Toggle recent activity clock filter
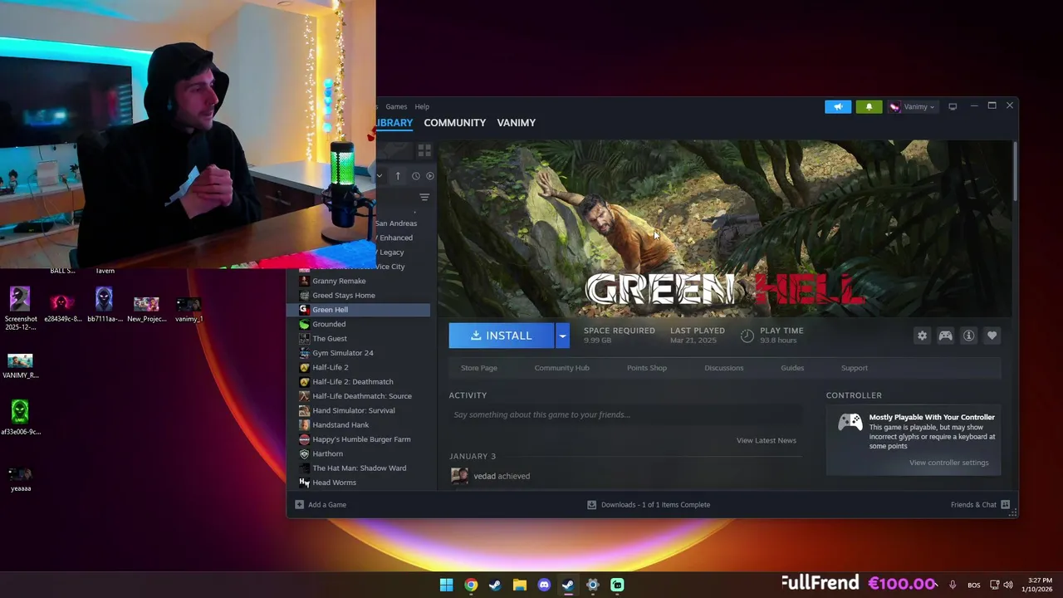This screenshot has width=1063, height=598. point(416,175)
